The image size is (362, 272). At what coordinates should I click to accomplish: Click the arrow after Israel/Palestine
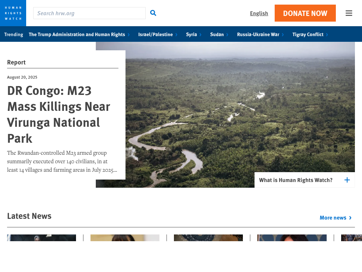(176, 35)
